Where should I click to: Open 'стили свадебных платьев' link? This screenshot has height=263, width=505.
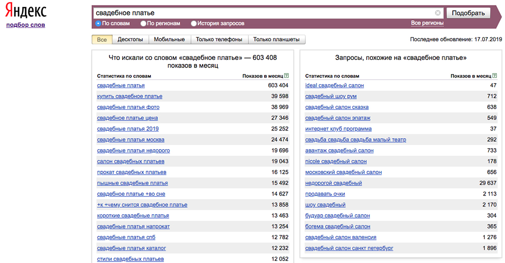(x=130, y=259)
